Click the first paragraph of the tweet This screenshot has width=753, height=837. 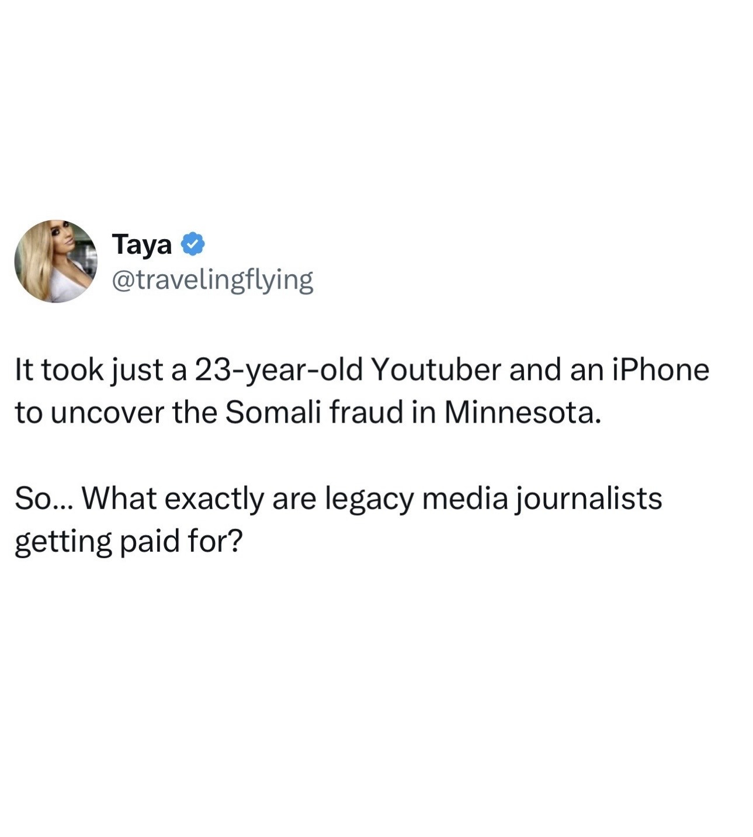click(362, 392)
